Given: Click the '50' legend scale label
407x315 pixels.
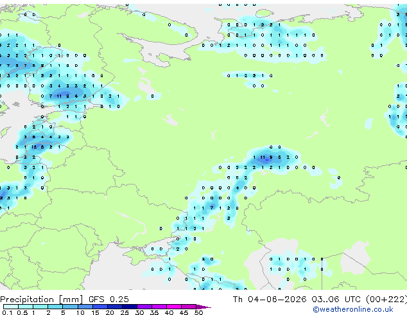Looking at the screenshot, I should [199, 312].
